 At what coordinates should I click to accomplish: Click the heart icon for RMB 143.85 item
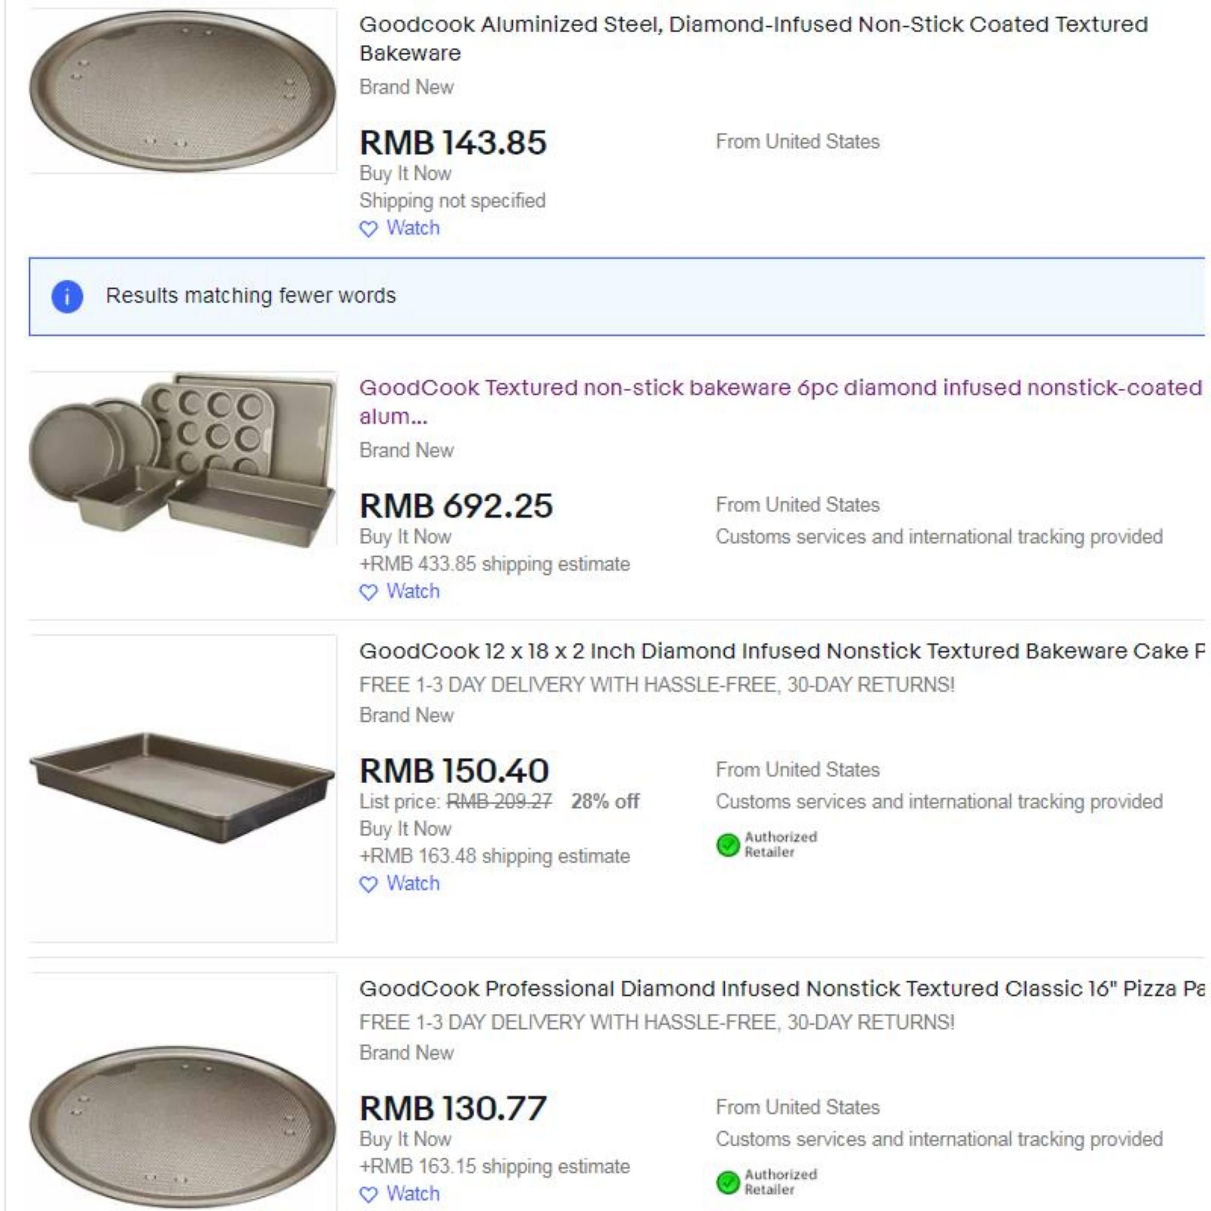[369, 230]
